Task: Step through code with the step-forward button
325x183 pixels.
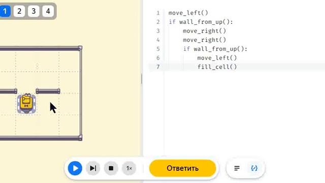Action: [93, 168]
